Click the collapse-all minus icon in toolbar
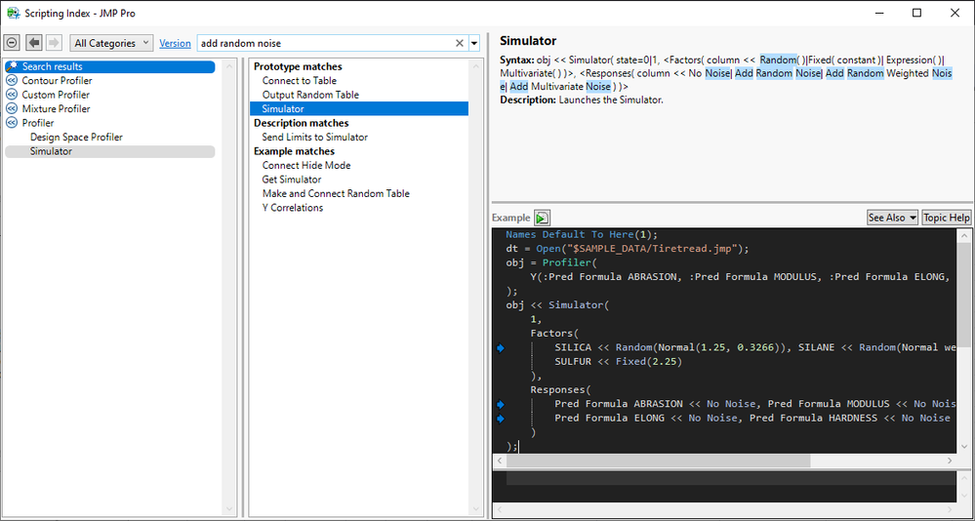The image size is (975, 521). pyautogui.click(x=12, y=43)
